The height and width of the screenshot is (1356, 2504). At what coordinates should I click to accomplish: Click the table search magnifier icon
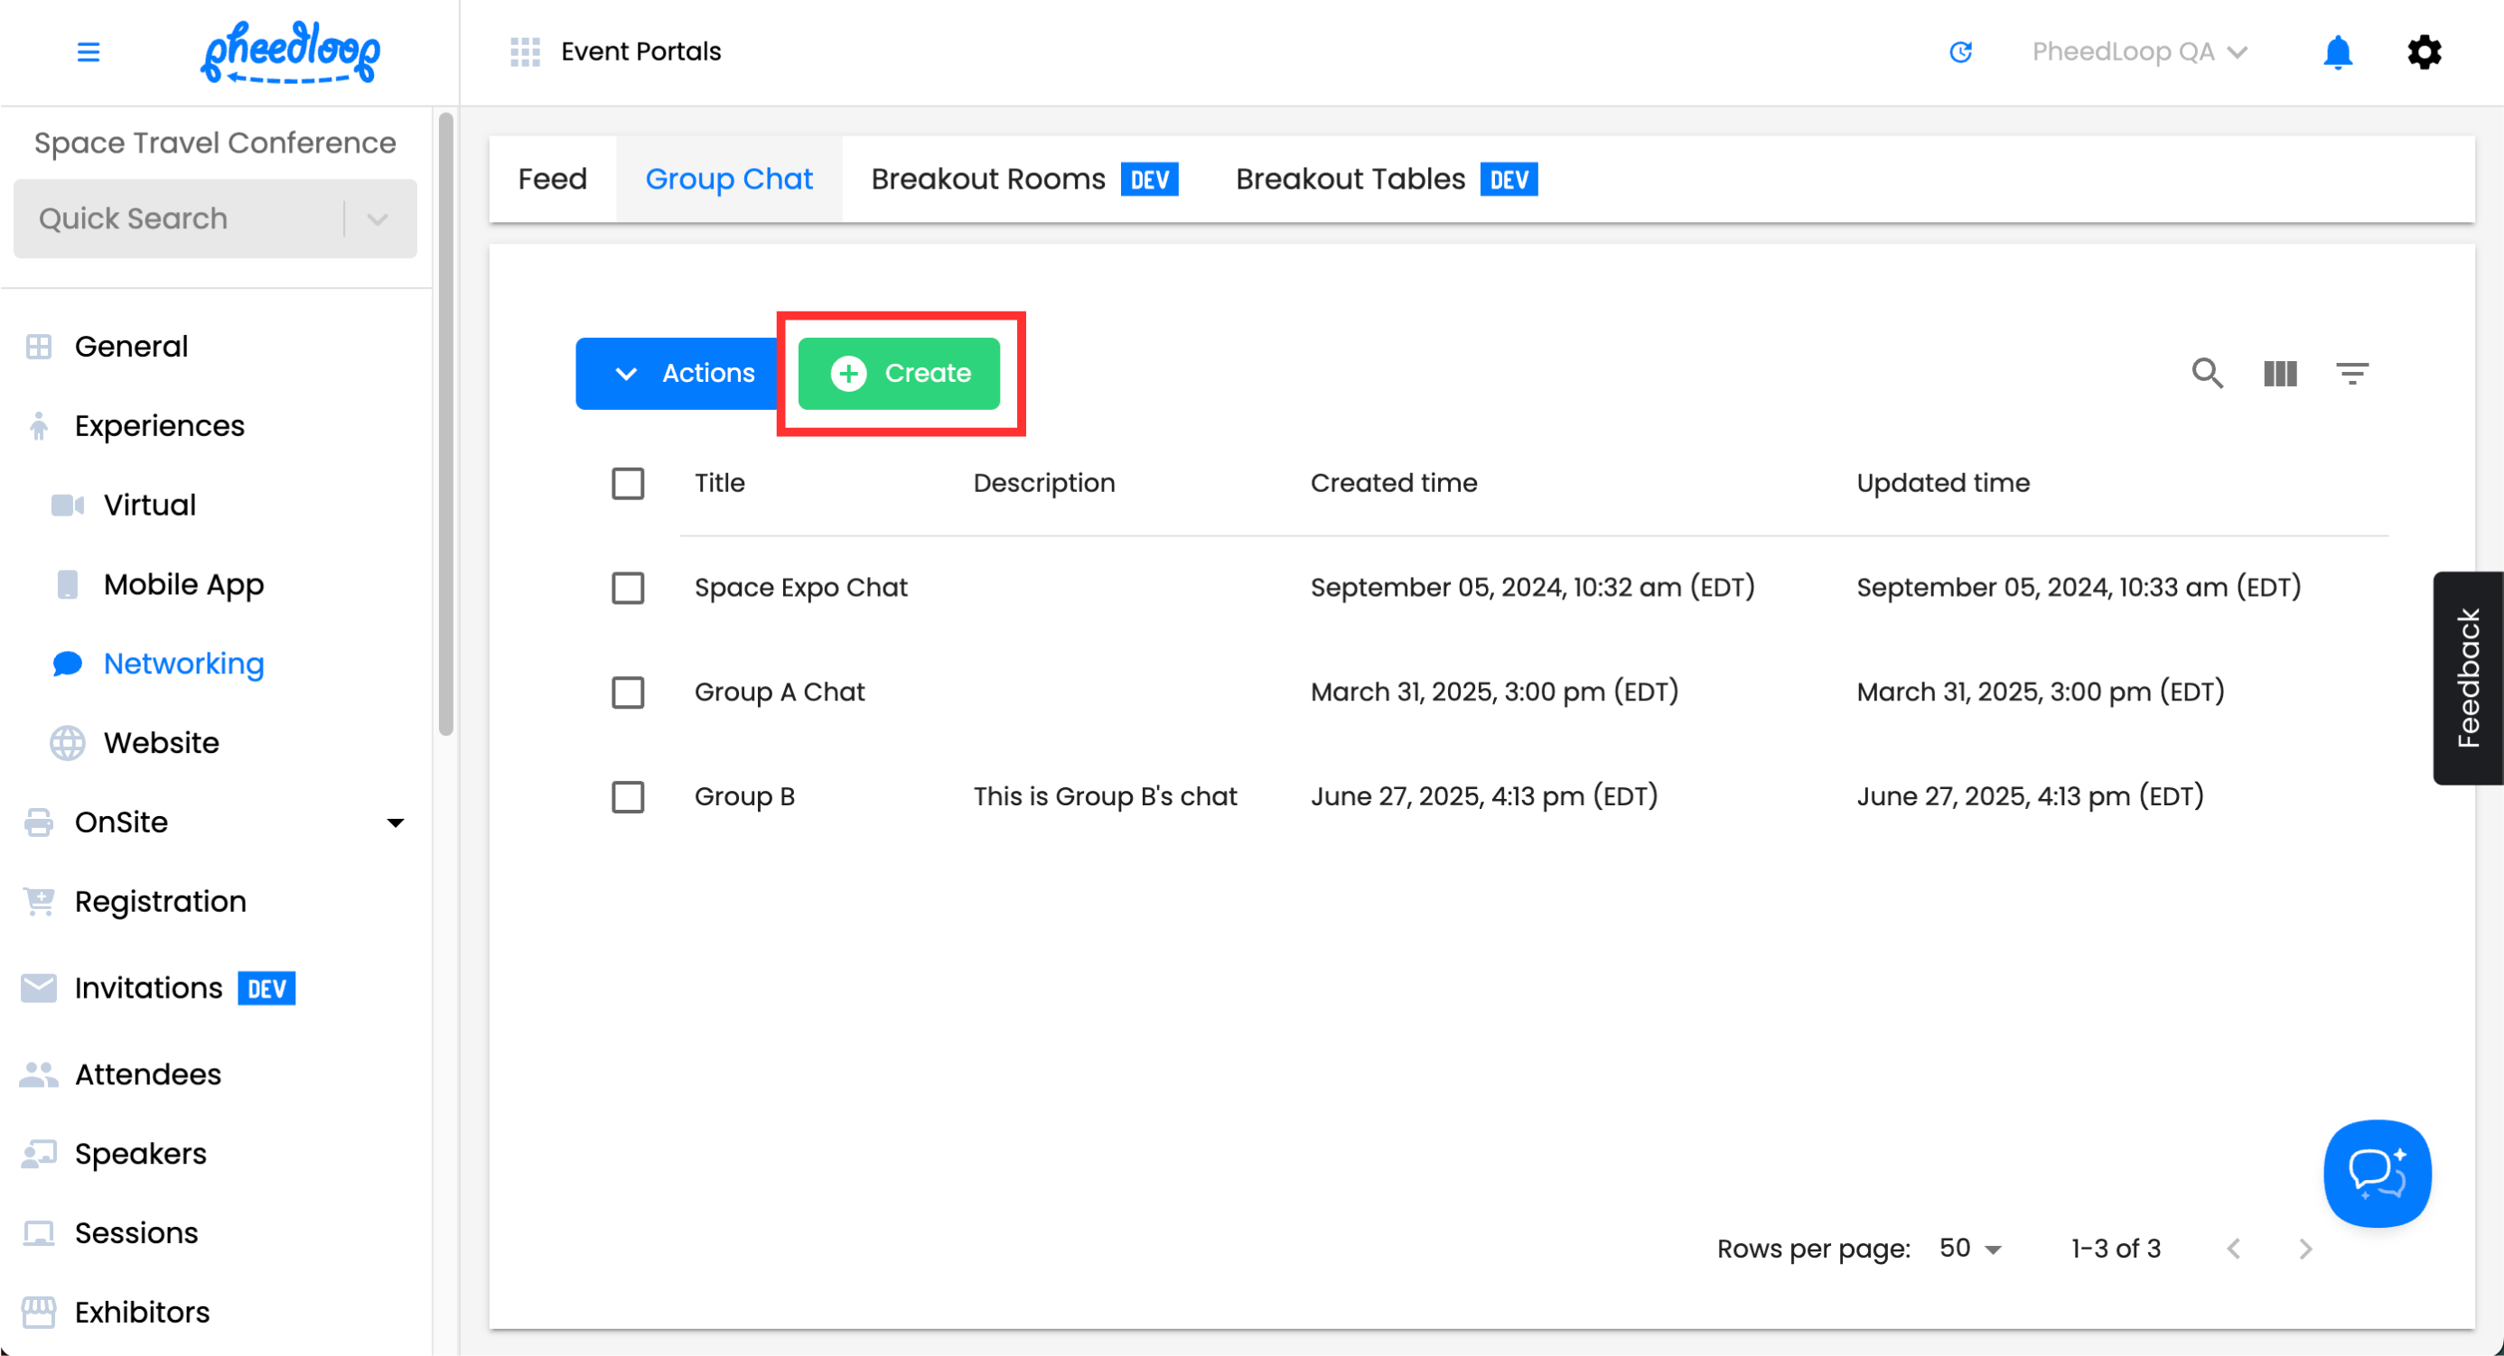2207,373
